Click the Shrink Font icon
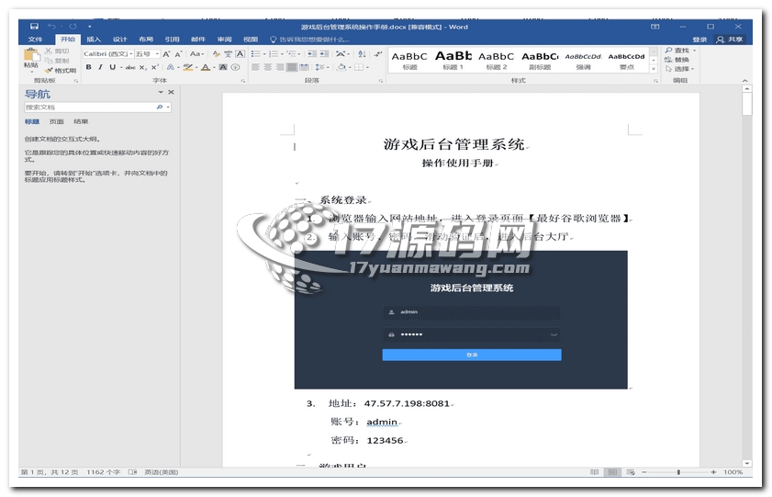 click(x=178, y=53)
